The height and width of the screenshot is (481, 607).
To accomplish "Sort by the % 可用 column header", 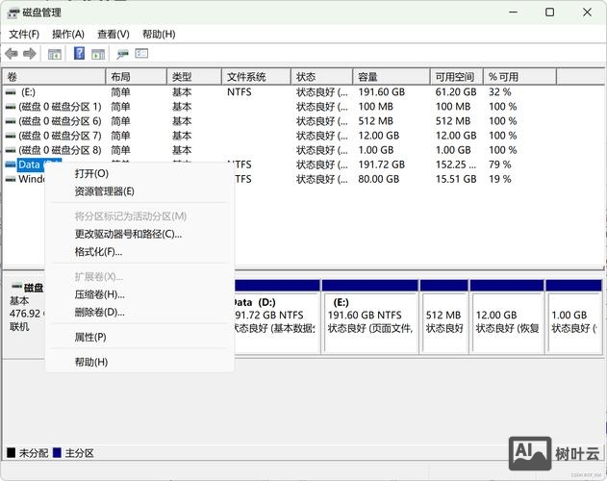I will pyautogui.click(x=519, y=77).
